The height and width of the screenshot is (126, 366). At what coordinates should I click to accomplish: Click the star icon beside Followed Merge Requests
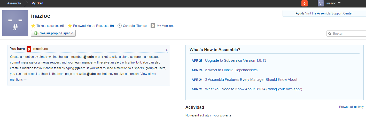70,26
